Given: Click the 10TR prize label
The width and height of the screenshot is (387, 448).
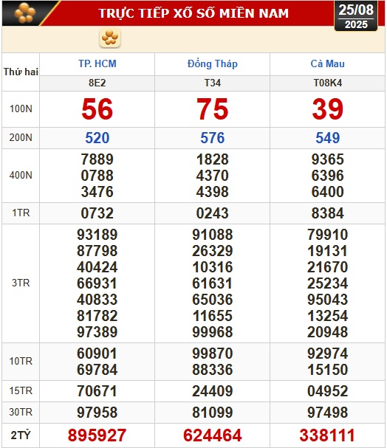Looking at the screenshot, I should [x=21, y=362].
